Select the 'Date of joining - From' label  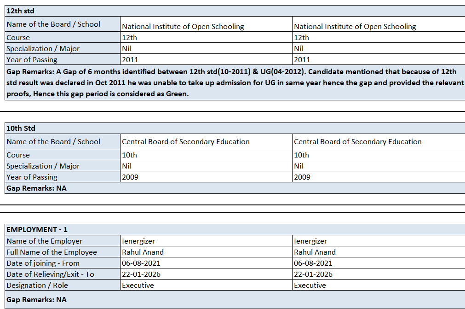[43, 263]
